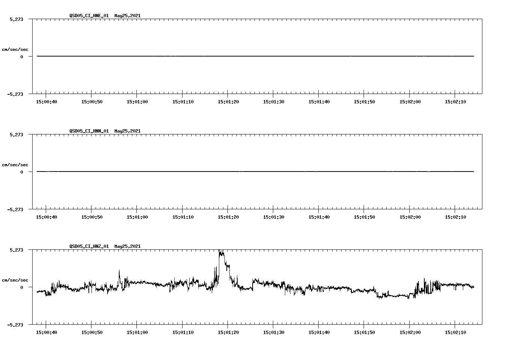Click the May25,2021 date on the bottom plot
The width and height of the screenshot is (509, 346).
click(127, 246)
